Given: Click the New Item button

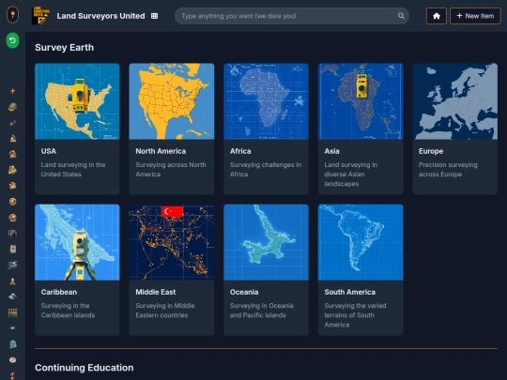Looking at the screenshot, I should (475, 16).
